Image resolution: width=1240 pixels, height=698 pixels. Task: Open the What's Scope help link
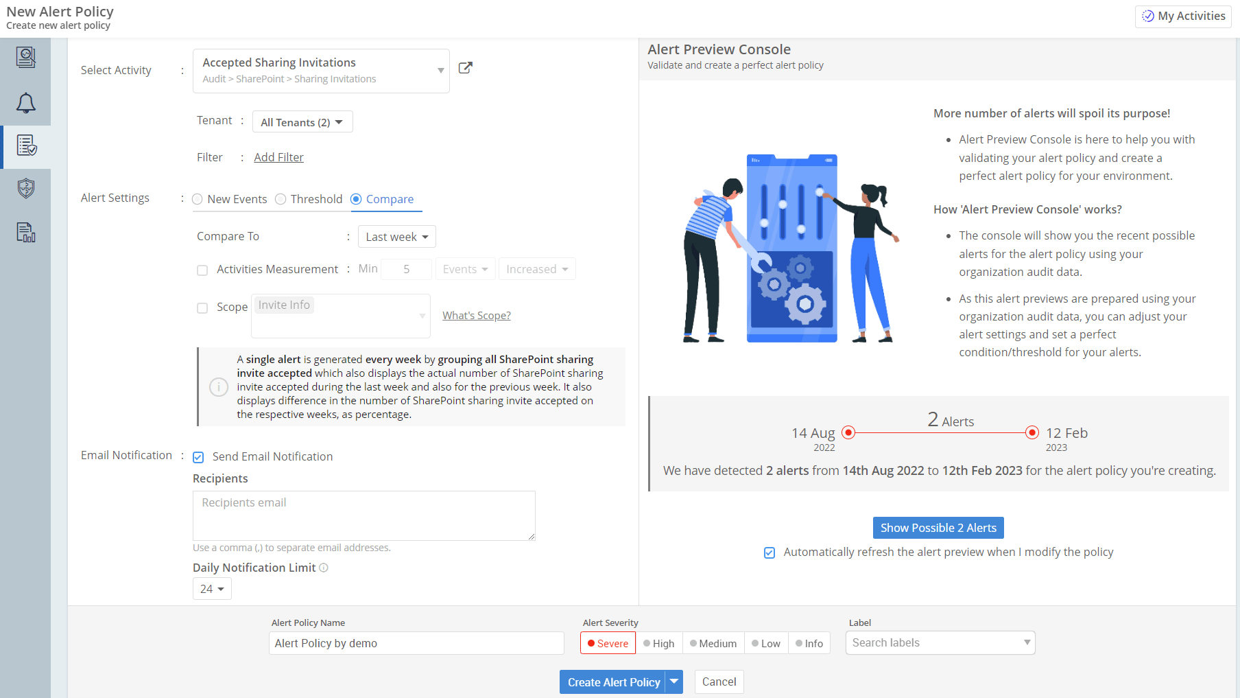pos(476,315)
